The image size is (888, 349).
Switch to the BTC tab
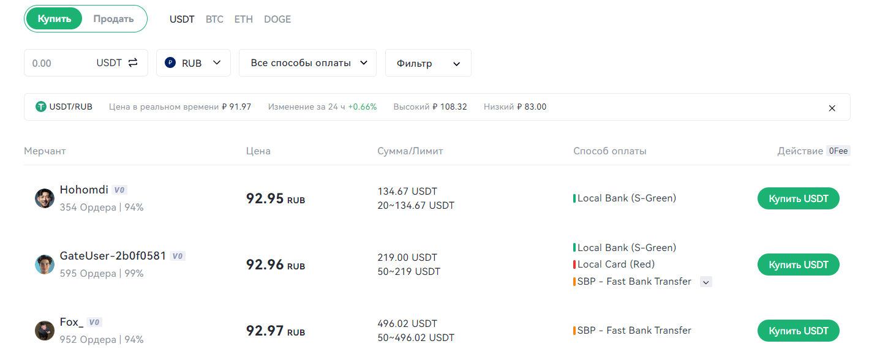coord(214,19)
